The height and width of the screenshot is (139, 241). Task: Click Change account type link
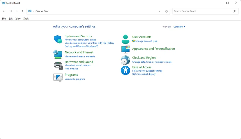click(x=146, y=41)
